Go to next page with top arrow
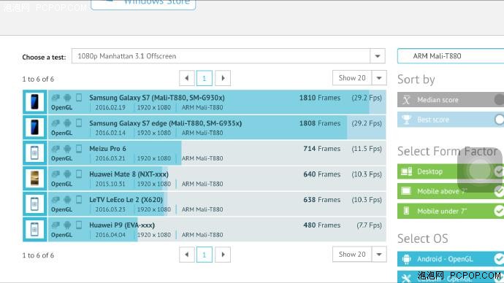The height and width of the screenshot is (283, 504). [223, 78]
